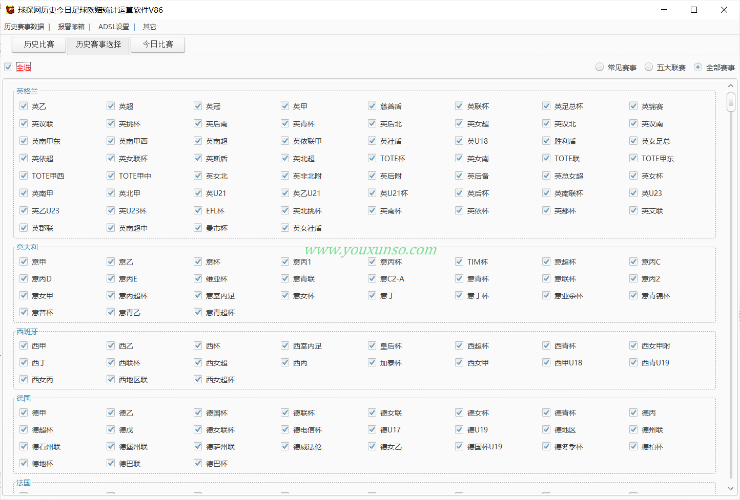Open the 报警邮箱 menu
Screen dimensions: 740x500
coord(71,27)
